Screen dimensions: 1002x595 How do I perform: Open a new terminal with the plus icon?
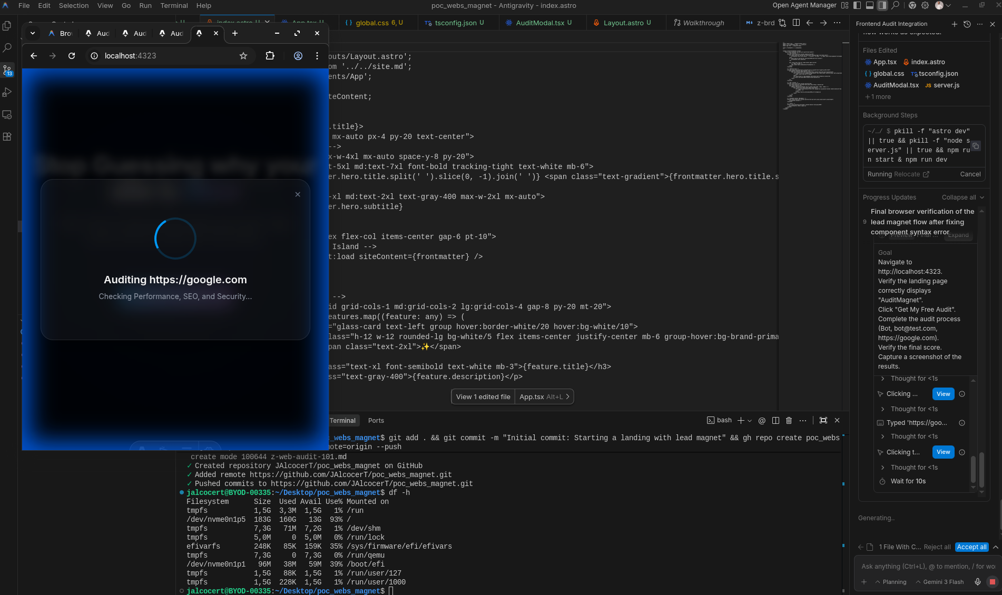point(742,420)
